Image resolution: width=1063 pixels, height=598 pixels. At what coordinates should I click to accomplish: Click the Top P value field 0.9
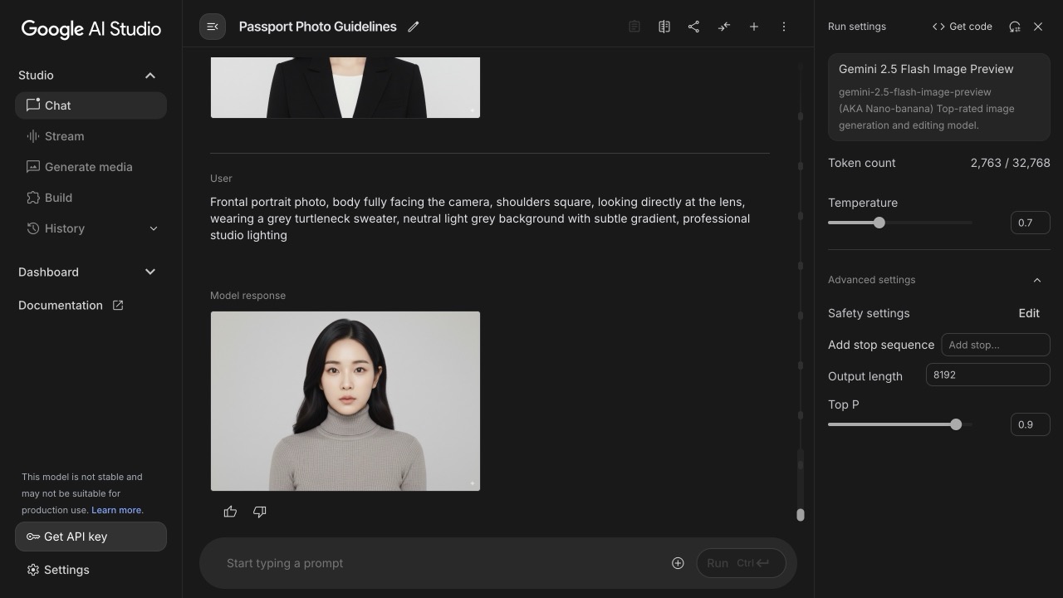1031,424
